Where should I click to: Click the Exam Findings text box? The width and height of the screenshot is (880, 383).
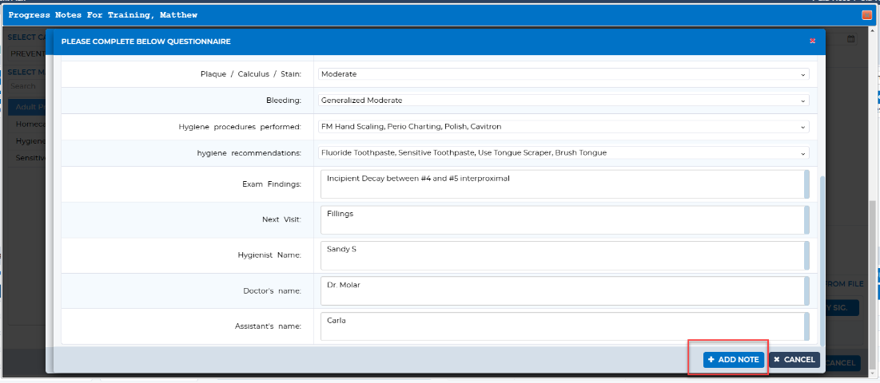[x=565, y=184]
